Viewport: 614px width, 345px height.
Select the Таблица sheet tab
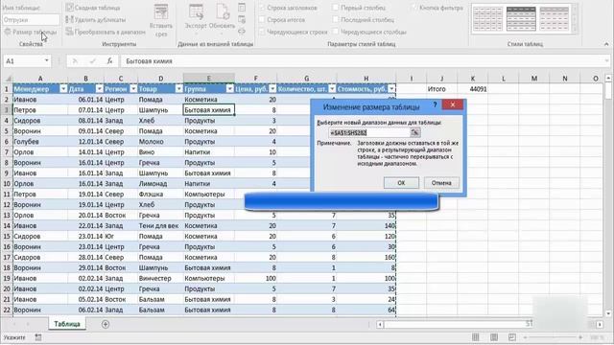[x=67, y=324]
